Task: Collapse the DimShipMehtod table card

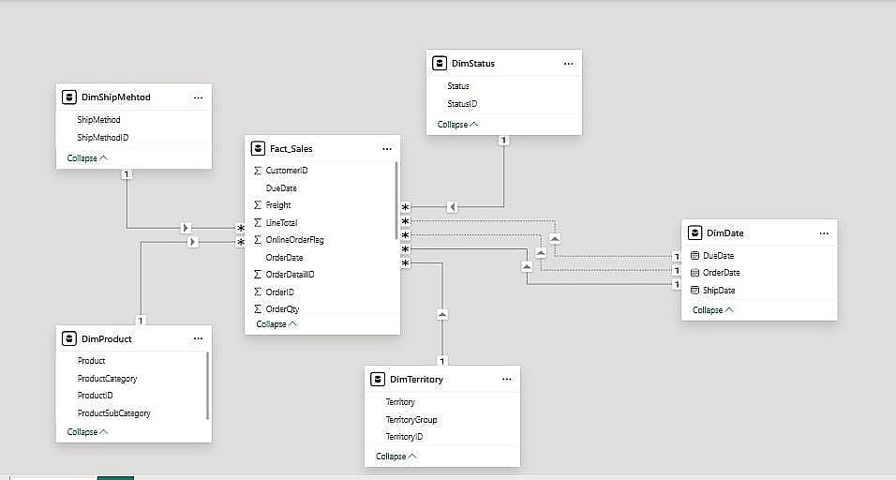Action: click(87, 157)
